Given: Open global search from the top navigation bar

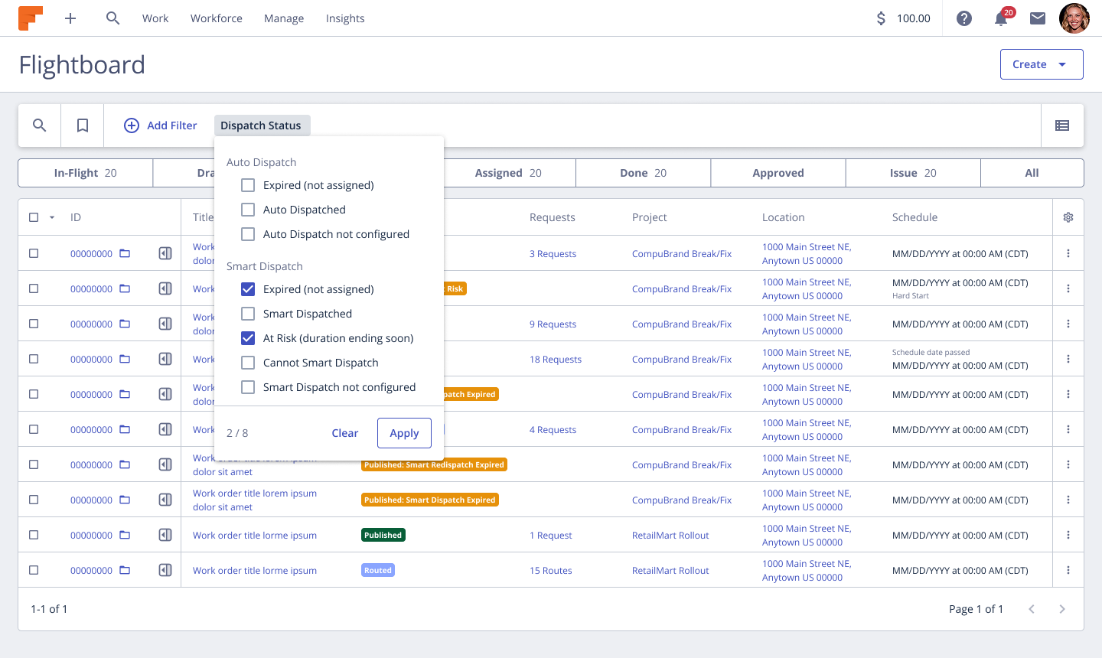Looking at the screenshot, I should tap(112, 18).
